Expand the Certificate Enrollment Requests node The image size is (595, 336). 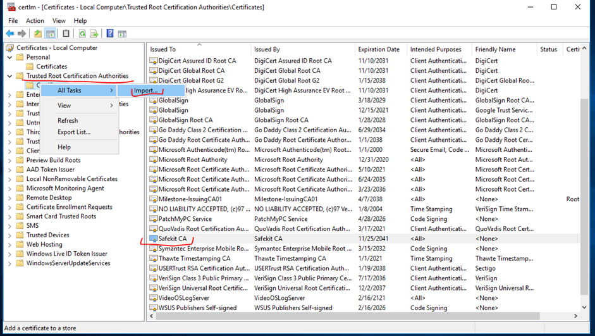pyautogui.click(x=9, y=207)
